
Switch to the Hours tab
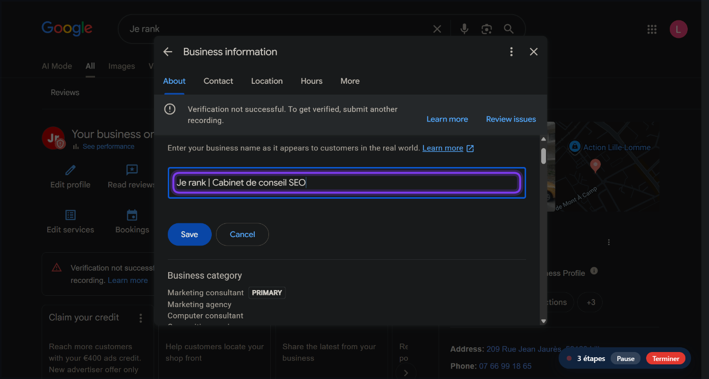coord(311,81)
